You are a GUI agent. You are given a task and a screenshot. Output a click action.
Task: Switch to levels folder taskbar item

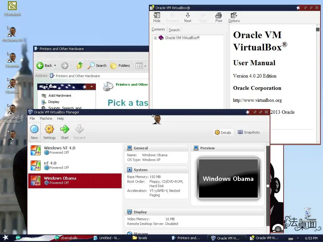click(x=140, y=238)
